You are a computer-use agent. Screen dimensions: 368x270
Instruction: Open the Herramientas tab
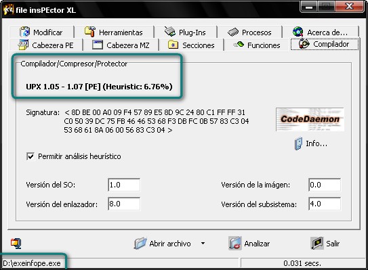point(114,32)
